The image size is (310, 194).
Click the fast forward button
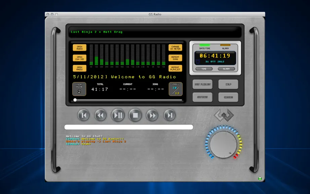pos(152,115)
